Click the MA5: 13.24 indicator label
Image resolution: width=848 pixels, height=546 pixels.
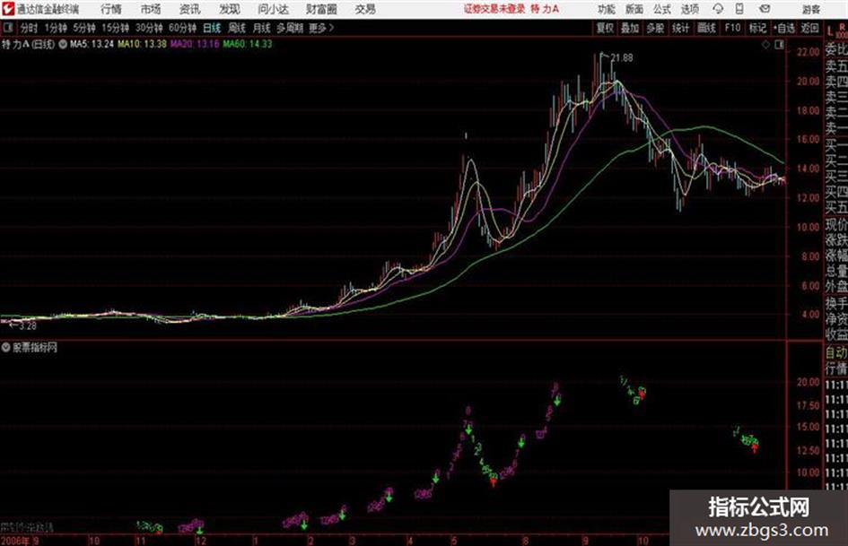[x=92, y=44]
